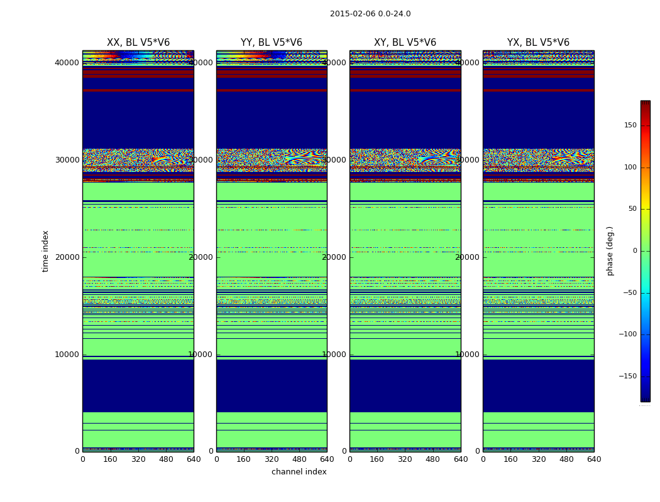Pick the dark blue bottom of colorbar
660x502 pixels.
pos(645,398)
